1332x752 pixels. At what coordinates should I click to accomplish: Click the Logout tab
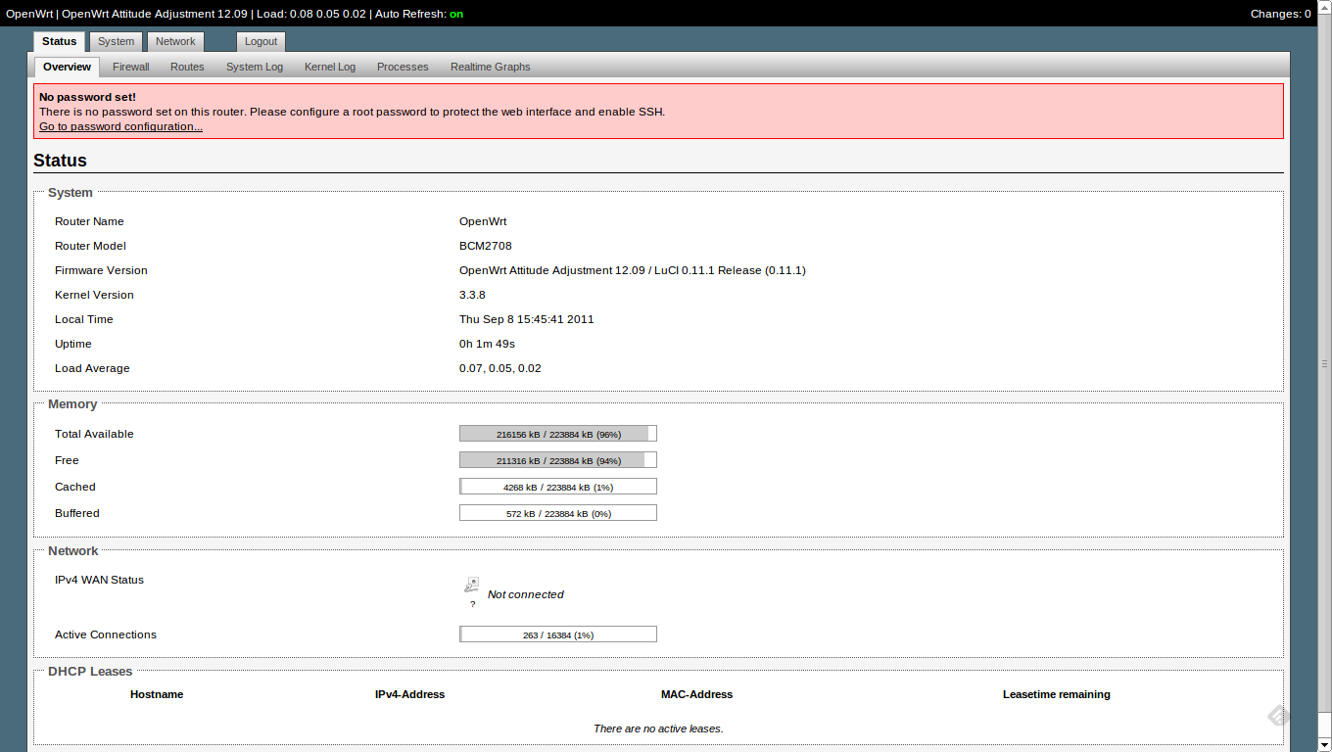pyautogui.click(x=261, y=41)
